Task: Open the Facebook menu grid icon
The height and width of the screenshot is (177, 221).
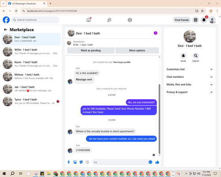Action: point(195,20)
